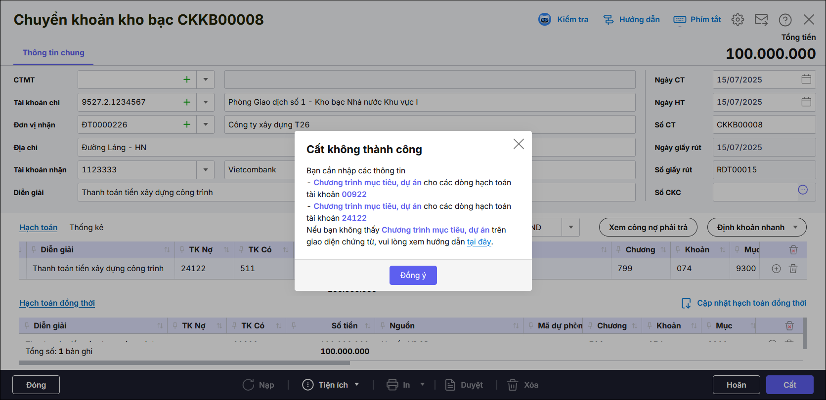Screen dimensions: 826x400
Task: Open the Tiện ích utilities menu
Action: [331, 385]
